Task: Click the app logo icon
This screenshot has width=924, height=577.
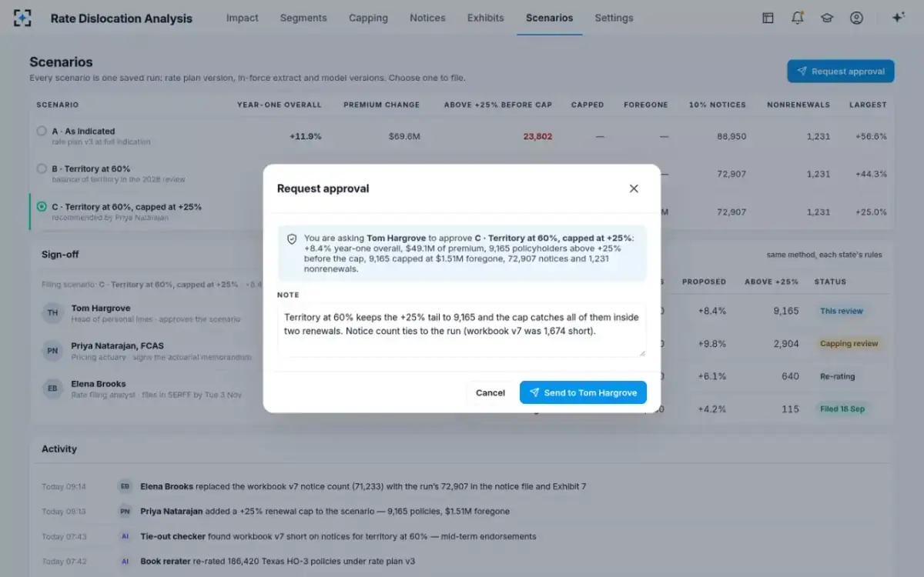Action: [24, 18]
